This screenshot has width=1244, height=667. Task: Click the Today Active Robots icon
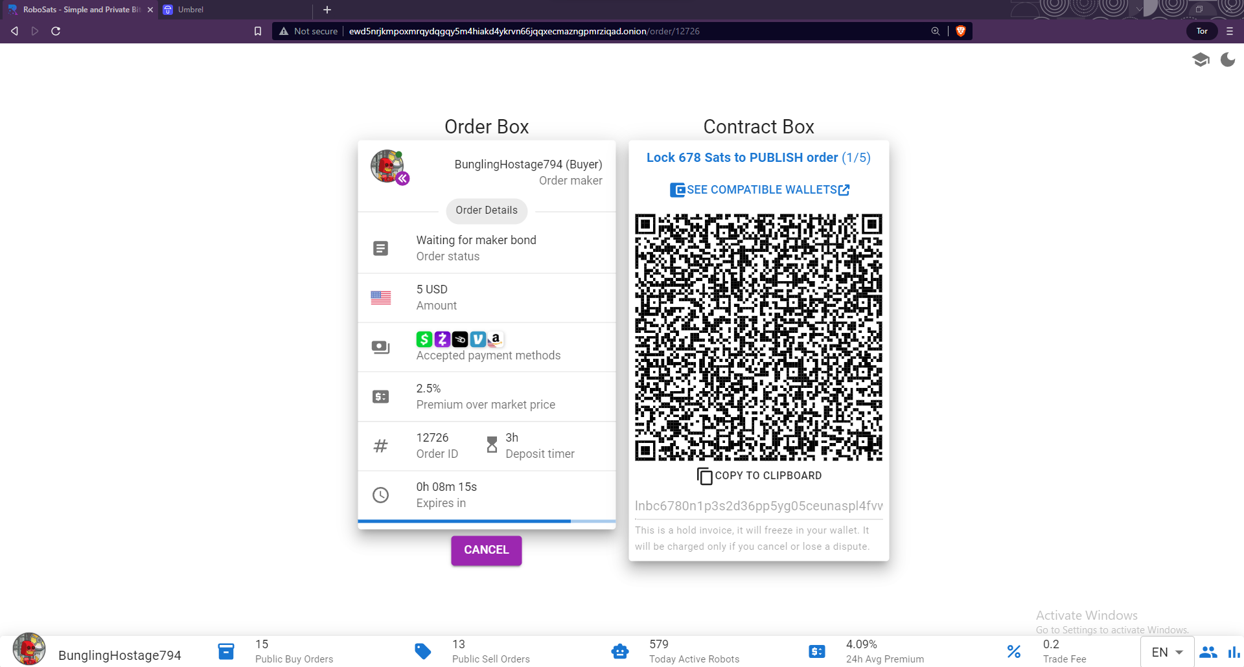coord(620,651)
